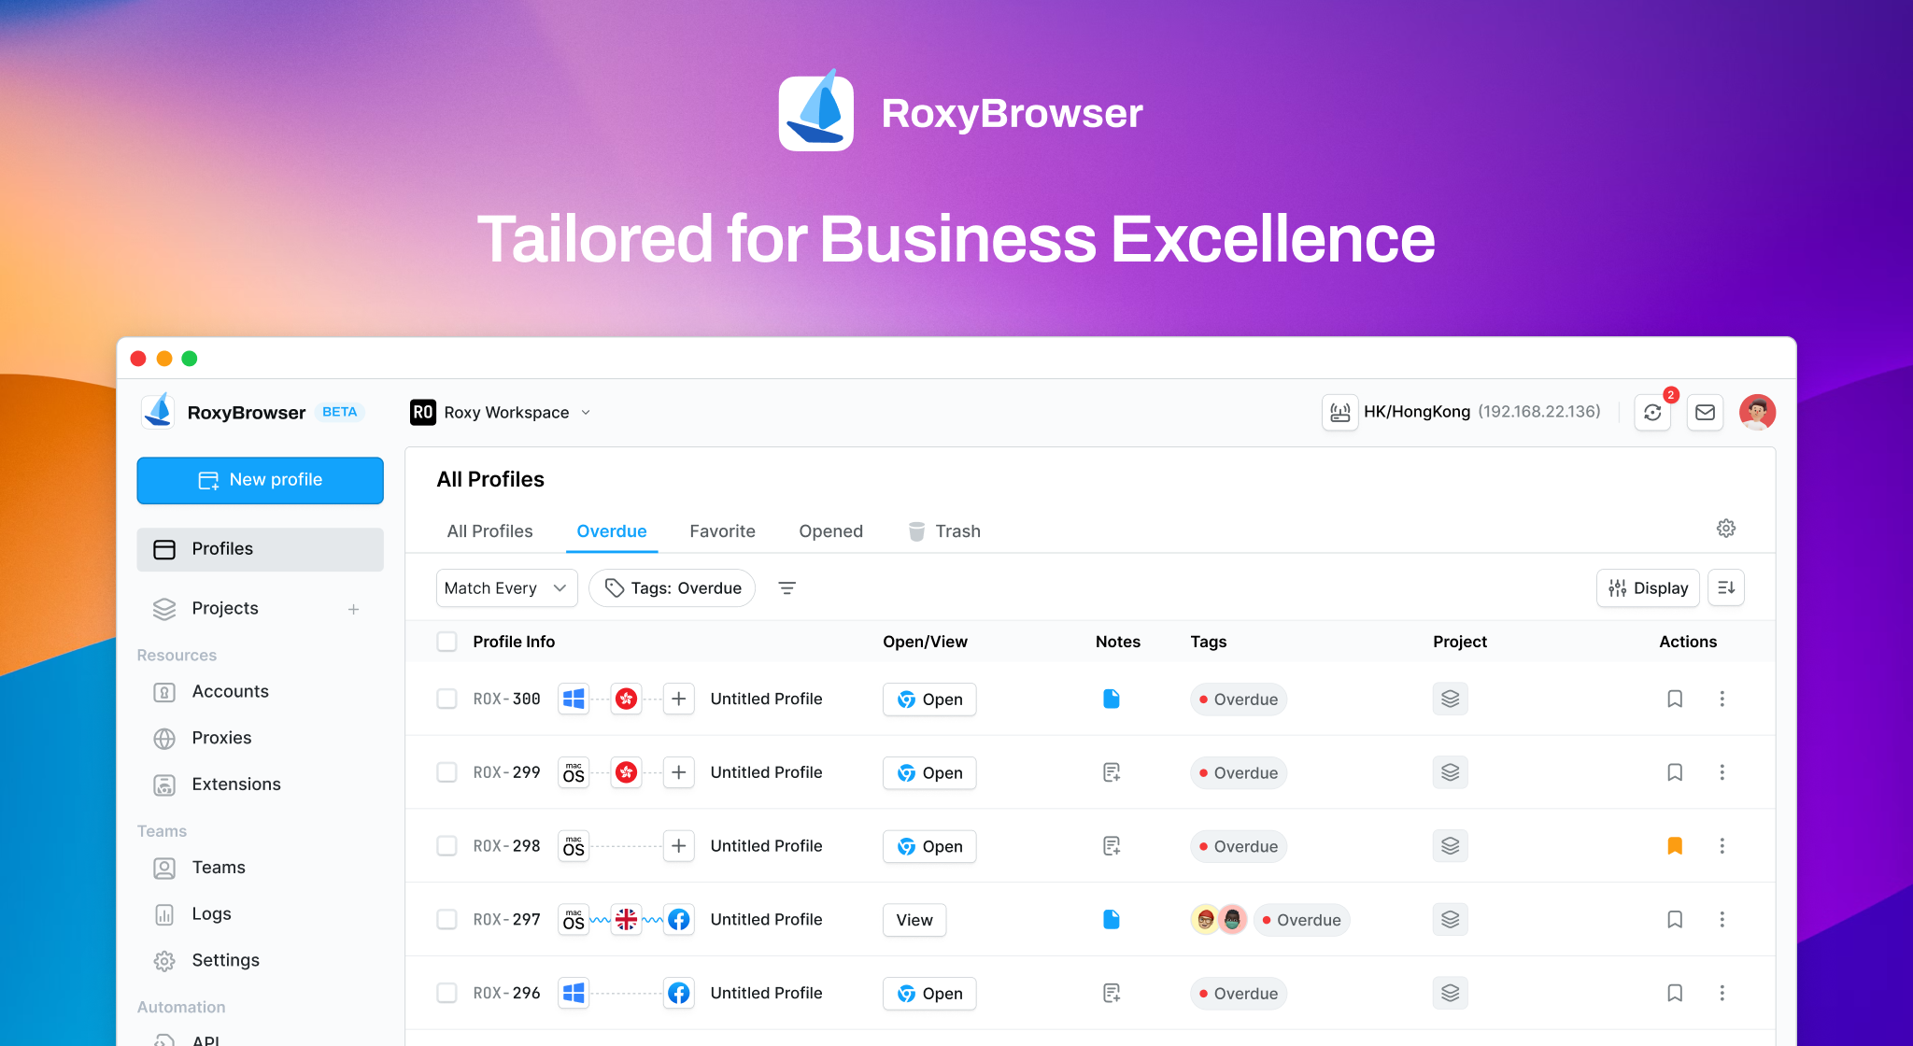
Task: Click the sync refresh icon with badge
Action: point(1652,412)
